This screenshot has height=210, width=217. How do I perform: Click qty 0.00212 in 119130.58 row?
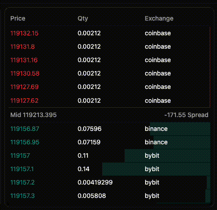coord(89,73)
